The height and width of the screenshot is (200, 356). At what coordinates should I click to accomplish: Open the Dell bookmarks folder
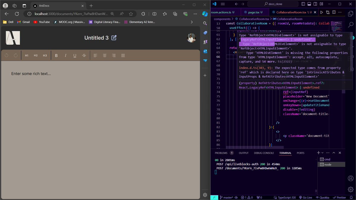pos(8,22)
